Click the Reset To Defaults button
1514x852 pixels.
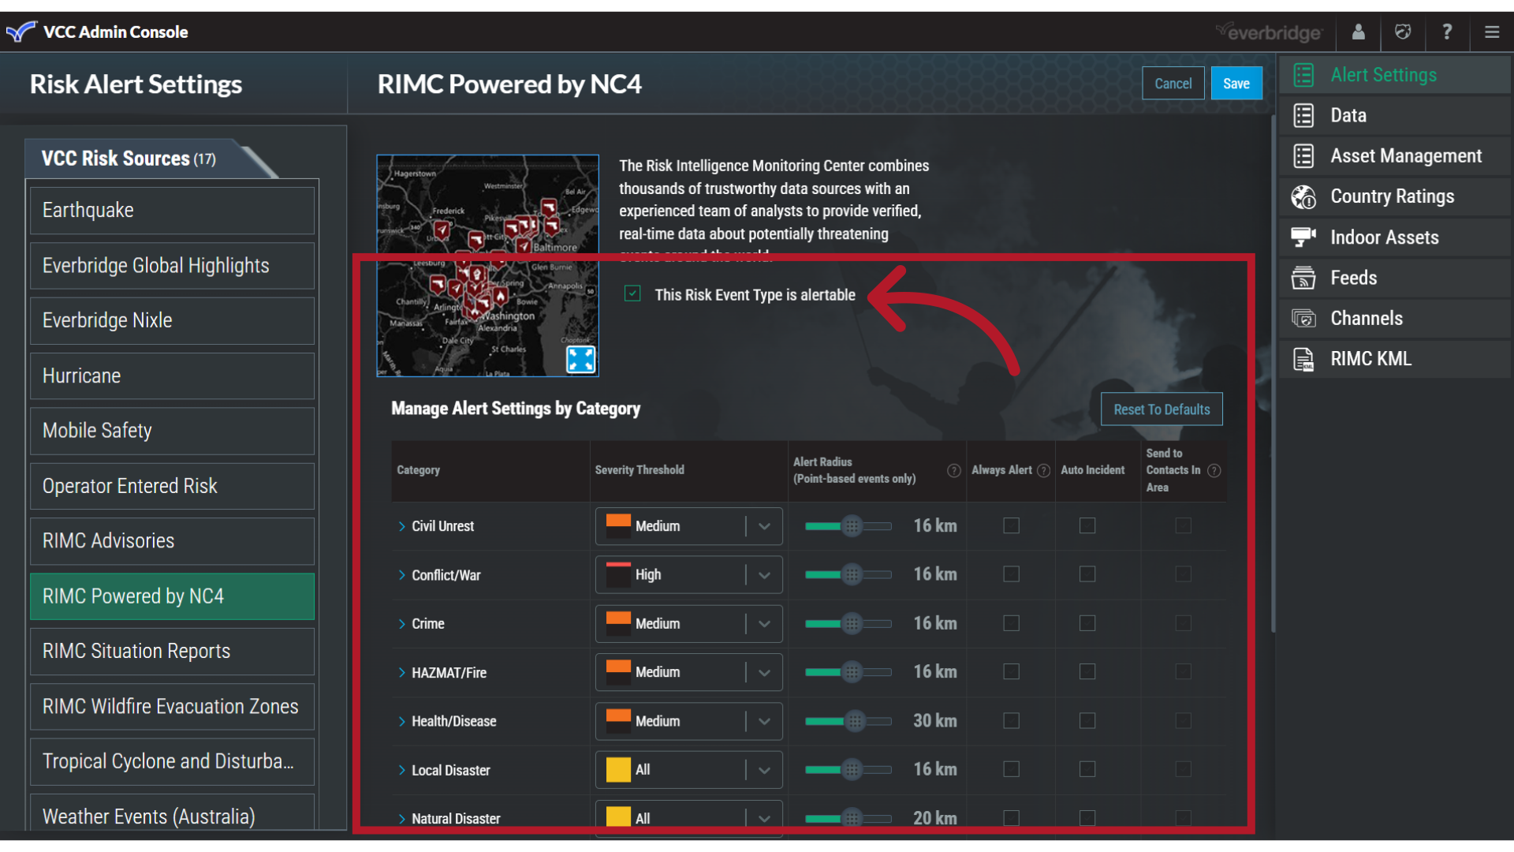click(1161, 409)
